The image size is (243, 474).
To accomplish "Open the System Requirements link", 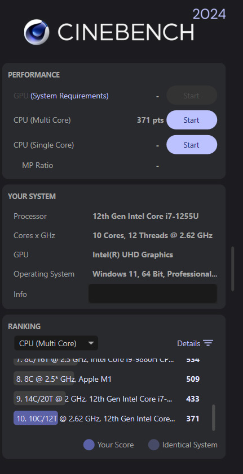I will (69, 96).
